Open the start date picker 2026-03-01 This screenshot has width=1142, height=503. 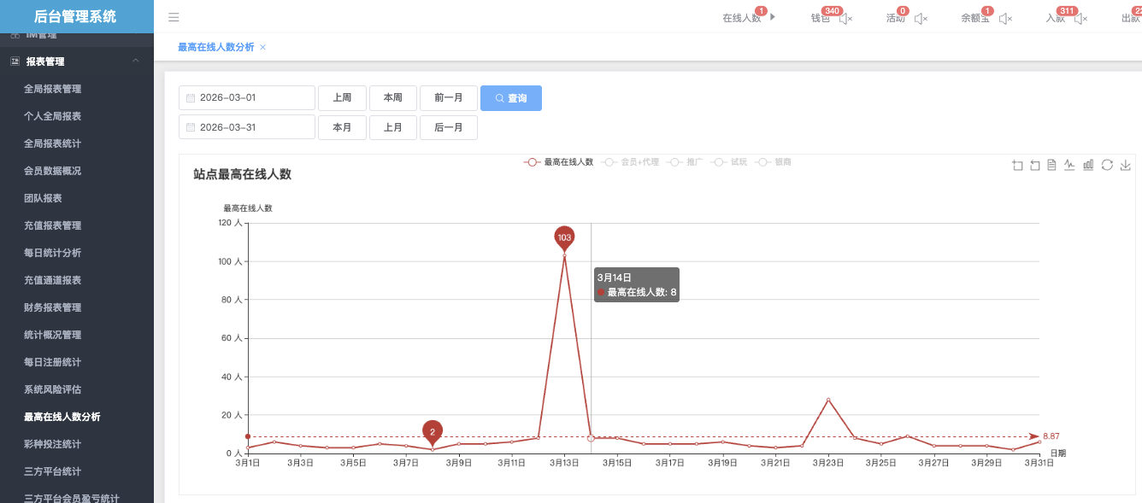tap(247, 98)
